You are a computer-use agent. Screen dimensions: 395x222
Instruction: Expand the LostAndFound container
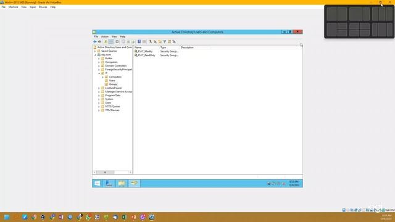[x=99, y=88]
